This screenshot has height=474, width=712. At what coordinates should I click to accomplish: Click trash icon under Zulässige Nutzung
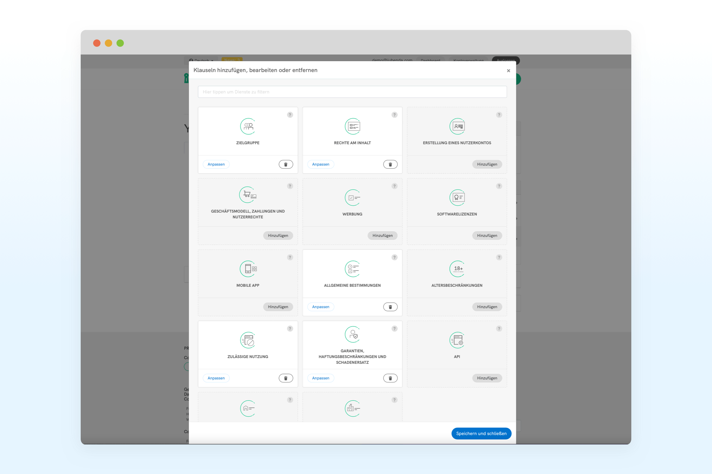tap(285, 378)
